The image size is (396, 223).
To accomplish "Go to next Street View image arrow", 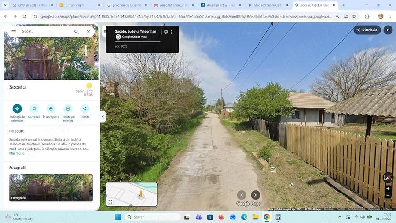I will (256, 195).
